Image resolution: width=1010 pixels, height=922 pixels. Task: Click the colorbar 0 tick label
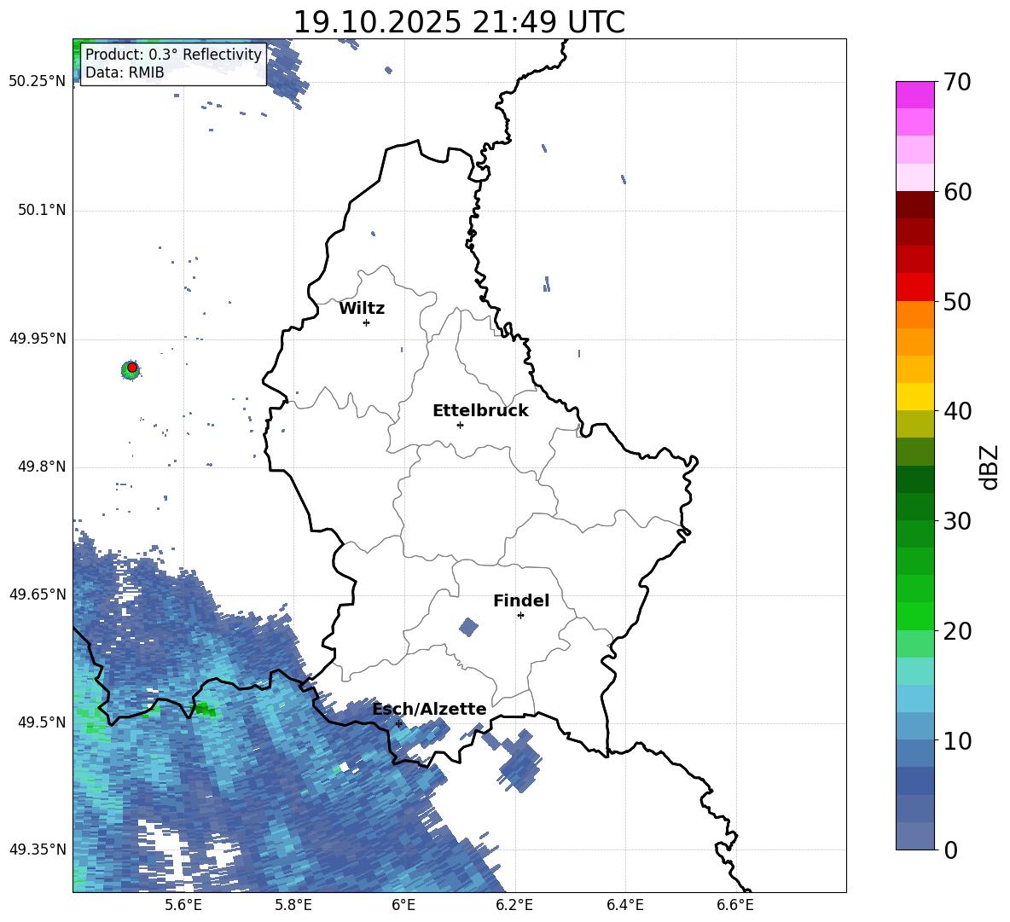pyautogui.click(x=951, y=850)
